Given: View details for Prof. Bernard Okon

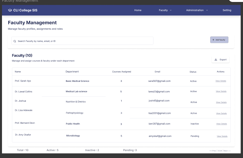Looking at the screenshot, I should (x=221, y=124).
